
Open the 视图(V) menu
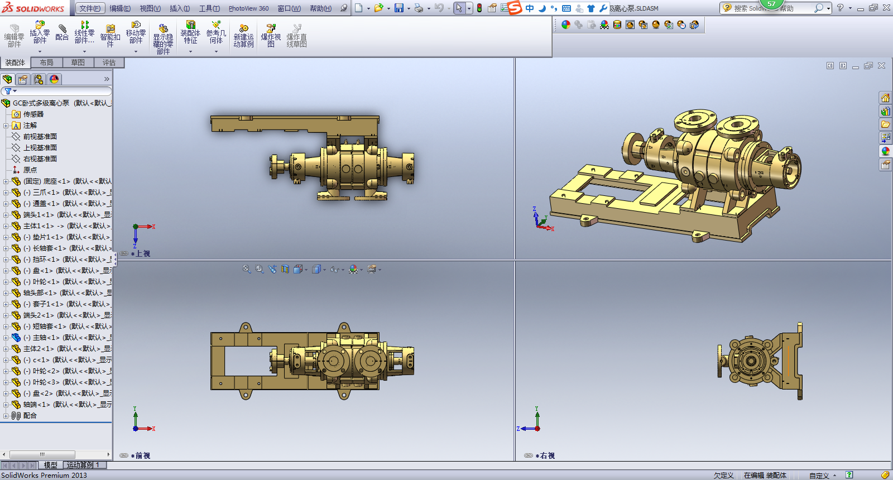[150, 8]
